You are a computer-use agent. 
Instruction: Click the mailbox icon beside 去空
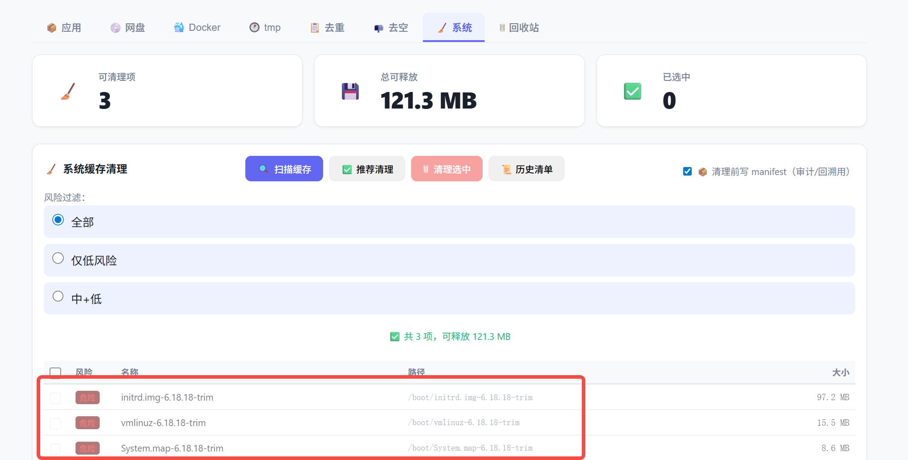pos(378,28)
